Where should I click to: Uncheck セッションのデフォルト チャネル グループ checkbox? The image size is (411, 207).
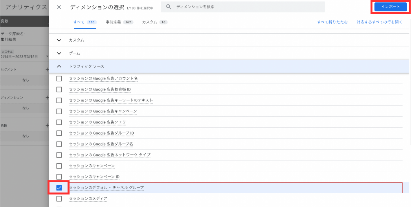point(59,188)
